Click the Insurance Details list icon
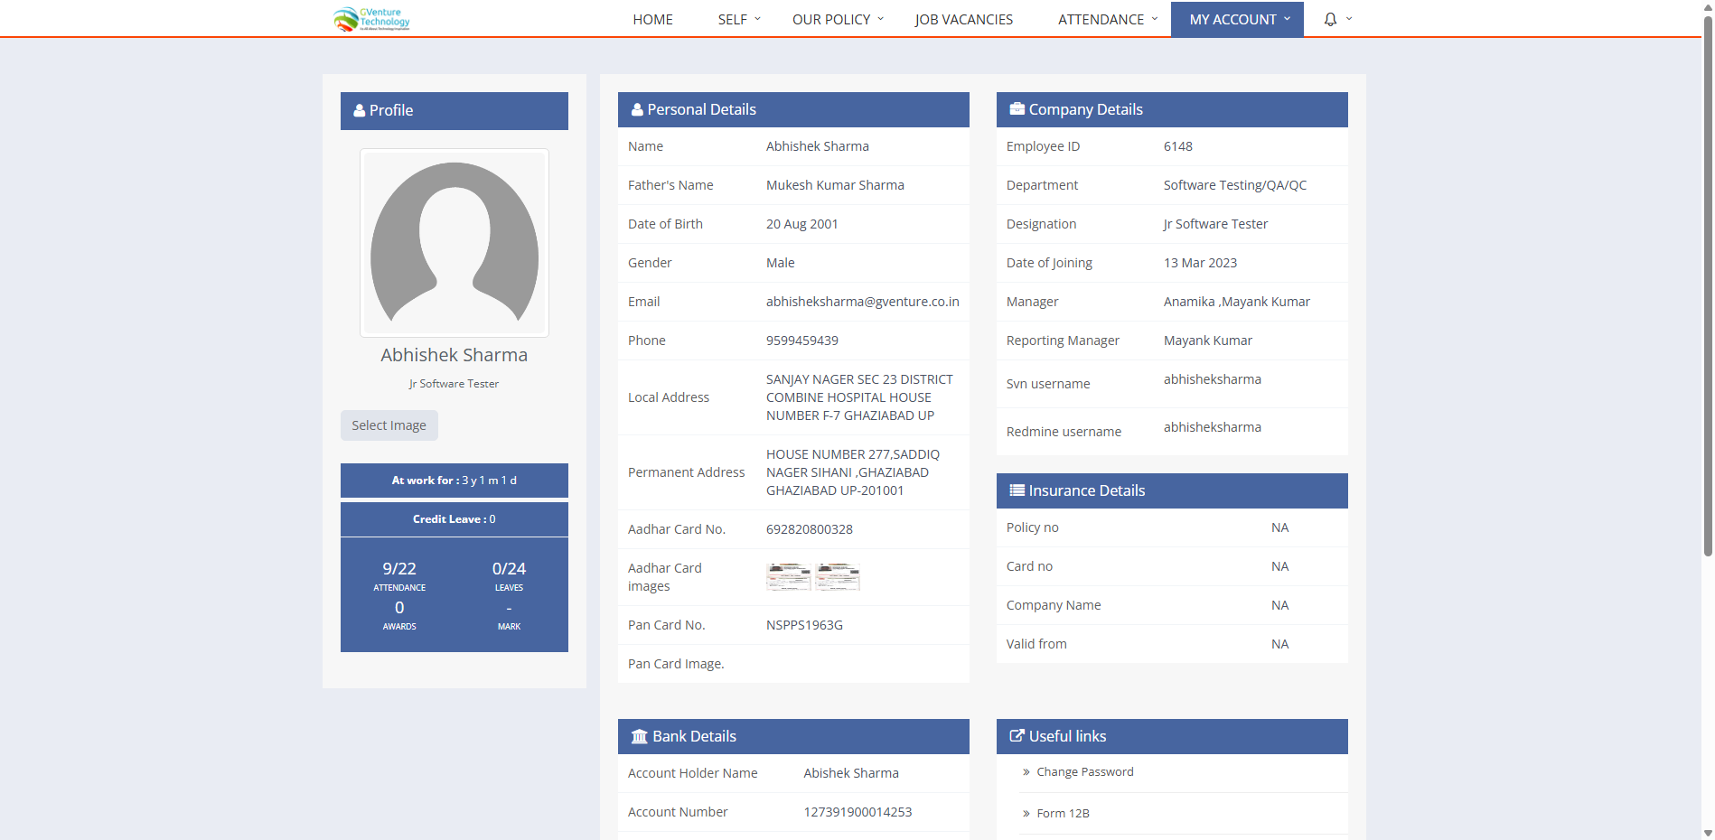Image resolution: width=1715 pixels, height=840 pixels. point(1017,490)
